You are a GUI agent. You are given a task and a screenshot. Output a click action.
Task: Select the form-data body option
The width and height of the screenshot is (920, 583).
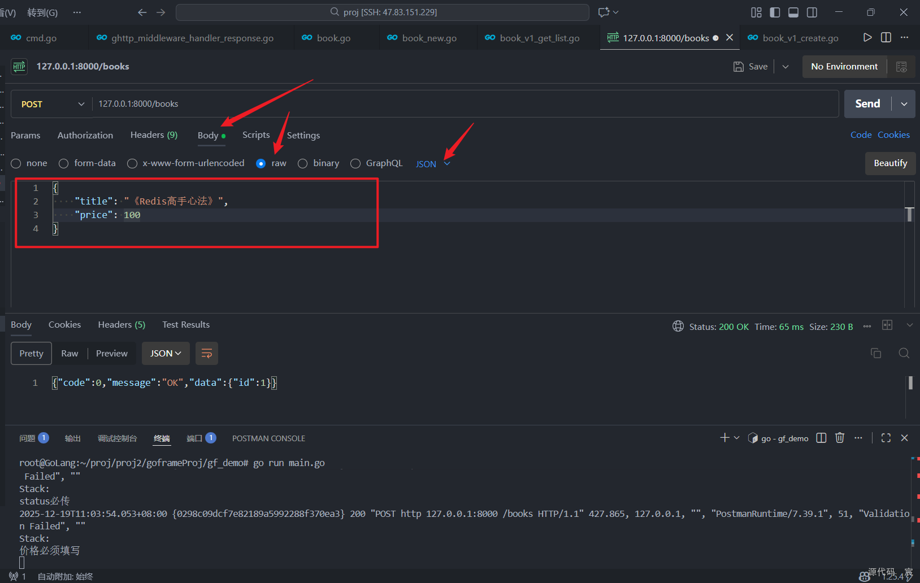pos(64,163)
